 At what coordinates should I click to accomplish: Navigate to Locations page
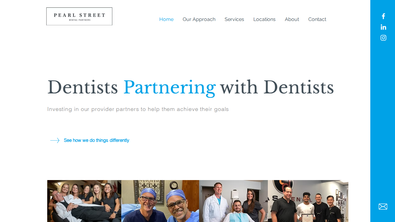(264, 19)
